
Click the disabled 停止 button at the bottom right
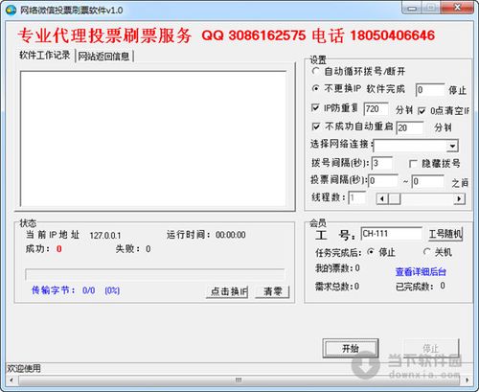coord(431,348)
